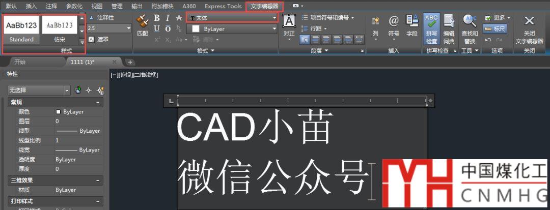550x210 pixels.
Task: Open the Columns (列) menu
Action: (x=376, y=28)
